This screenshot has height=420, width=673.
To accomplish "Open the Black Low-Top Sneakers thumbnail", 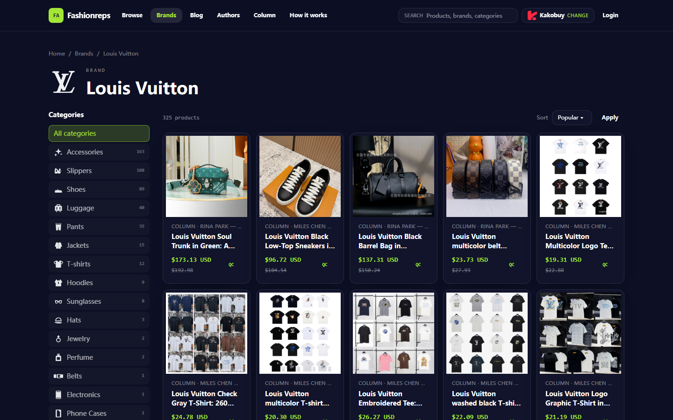I will click(300, 176).
